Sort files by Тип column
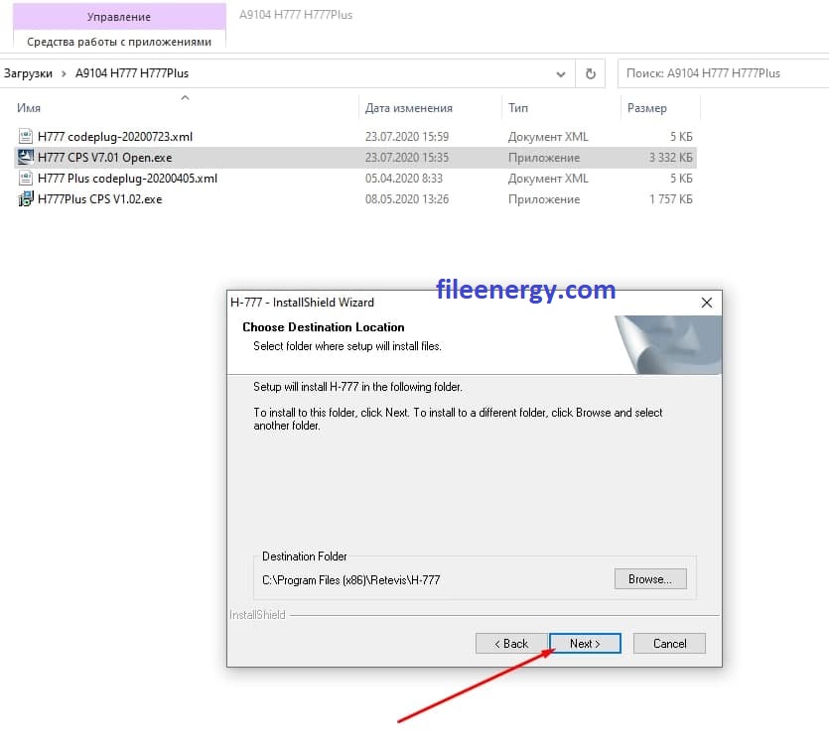 [517, 108]
